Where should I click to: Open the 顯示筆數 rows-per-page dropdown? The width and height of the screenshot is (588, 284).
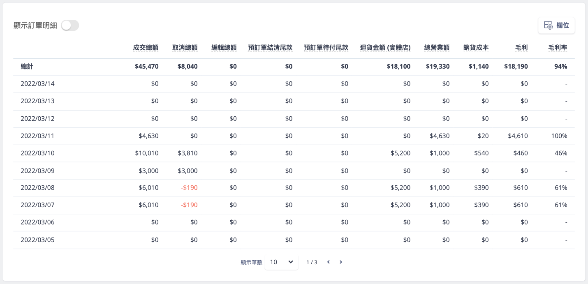[x=281, y=262]
